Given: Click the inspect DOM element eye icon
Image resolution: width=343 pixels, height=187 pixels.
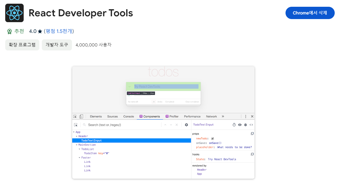Looking at the screenshot, I should 240,125.
